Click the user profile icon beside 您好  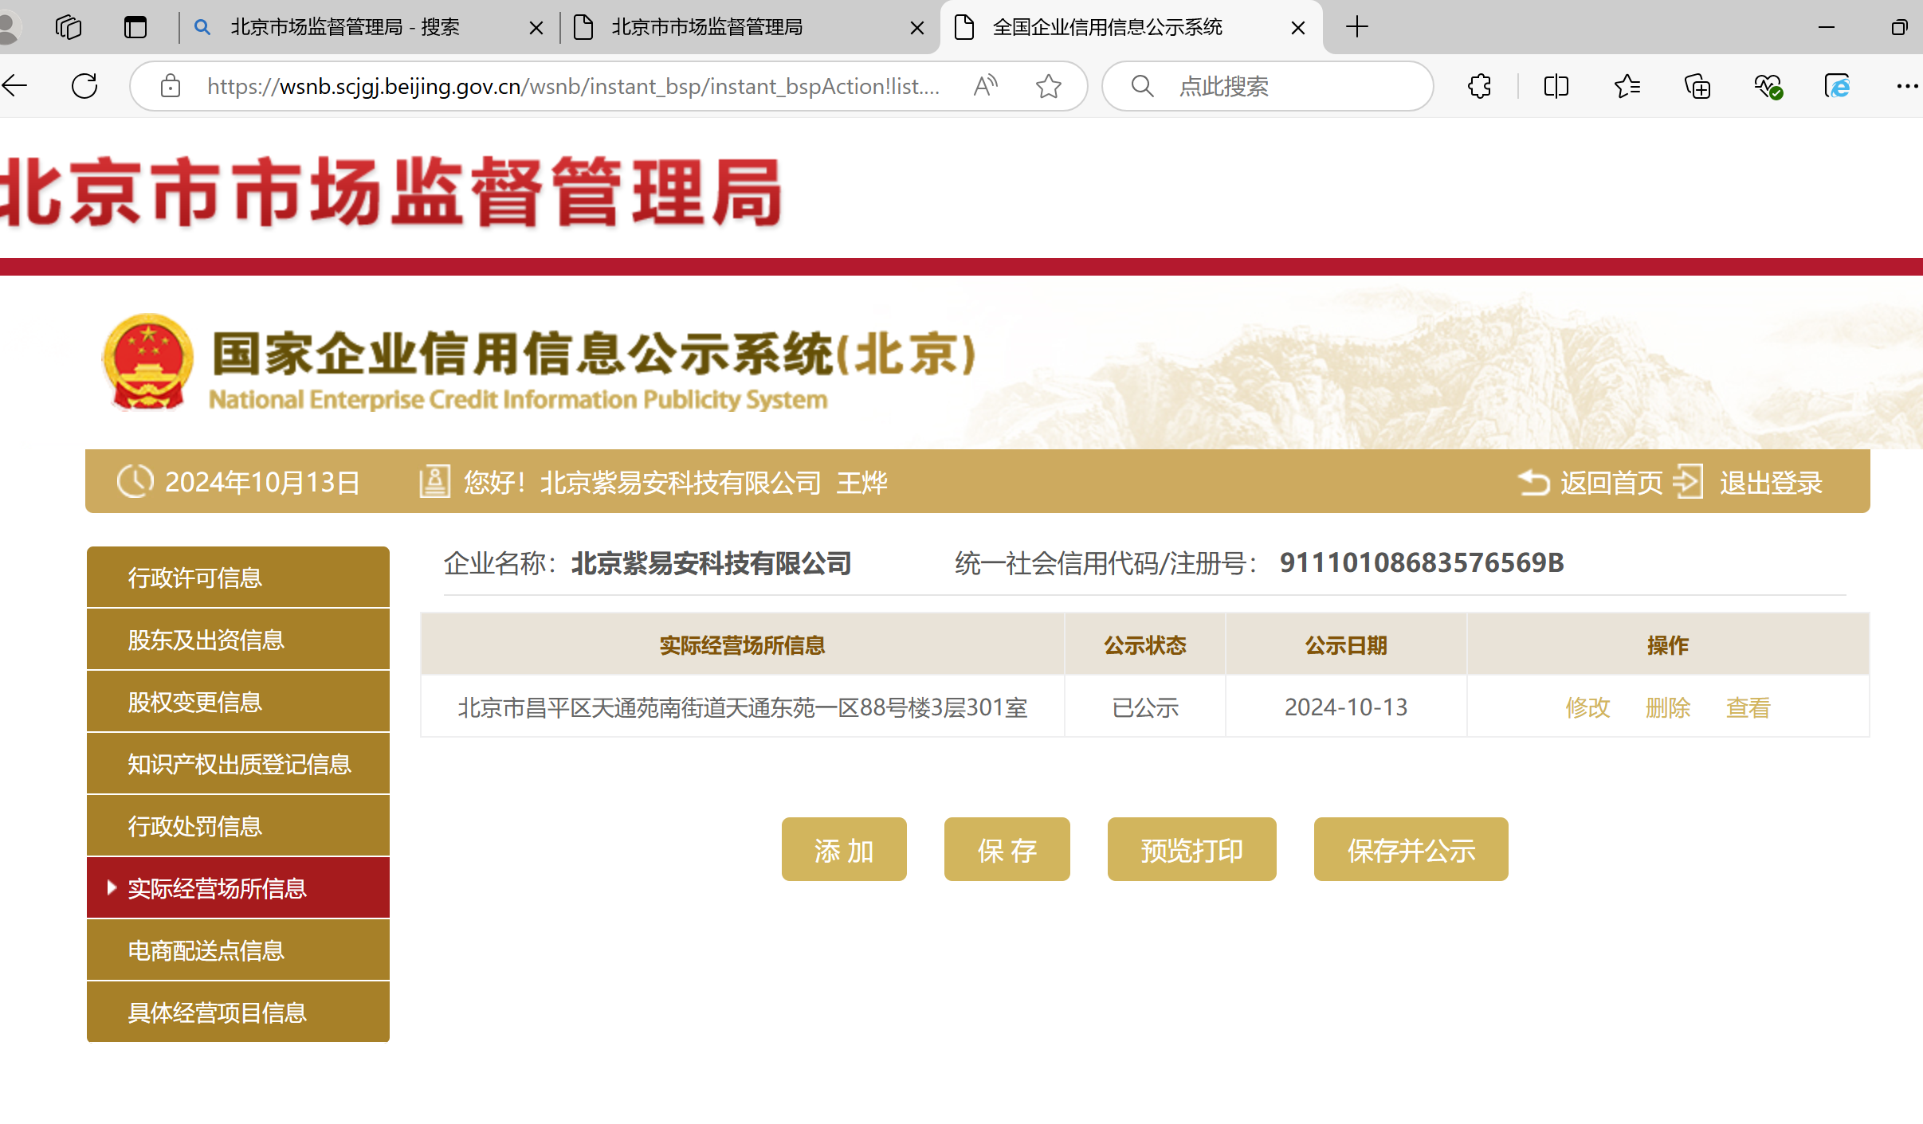[435, 481]
